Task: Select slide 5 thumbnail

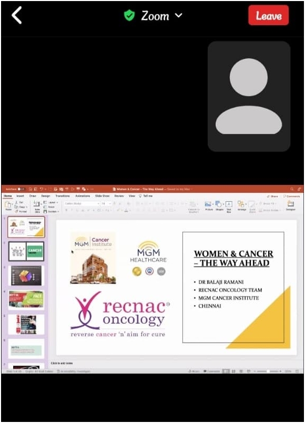Action: click(x=26, y=324)
